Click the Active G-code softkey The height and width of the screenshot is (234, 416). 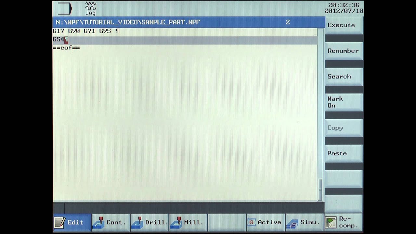tap(266, 222)
